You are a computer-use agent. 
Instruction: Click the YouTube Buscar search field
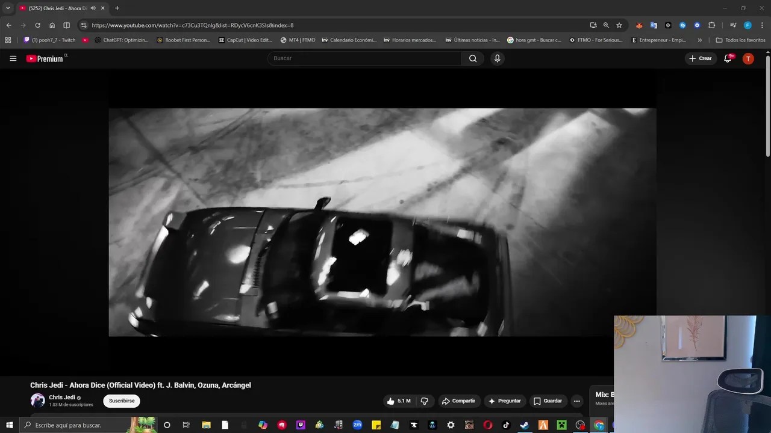364,58
